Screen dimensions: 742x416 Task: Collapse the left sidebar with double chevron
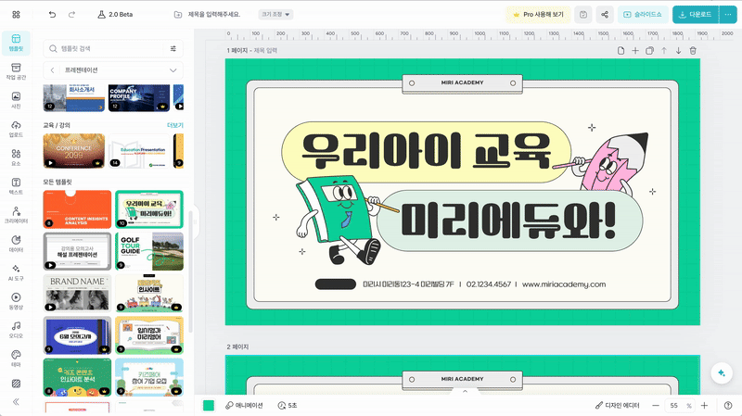16,401
